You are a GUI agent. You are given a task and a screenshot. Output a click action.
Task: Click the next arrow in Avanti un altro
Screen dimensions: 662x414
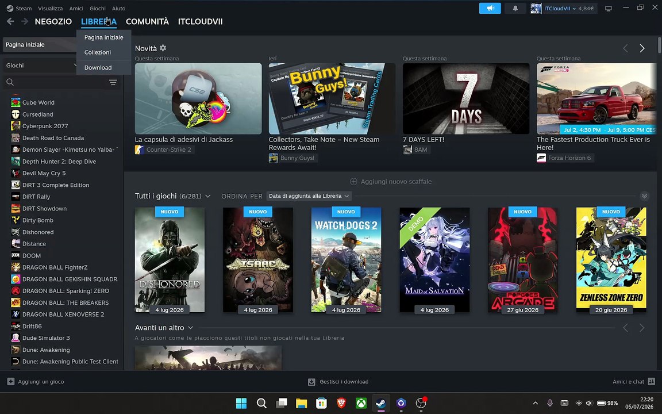(642, 327)
